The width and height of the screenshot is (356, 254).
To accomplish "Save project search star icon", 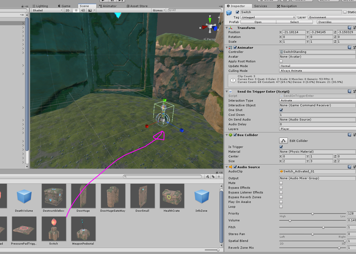I will [219, 177].
